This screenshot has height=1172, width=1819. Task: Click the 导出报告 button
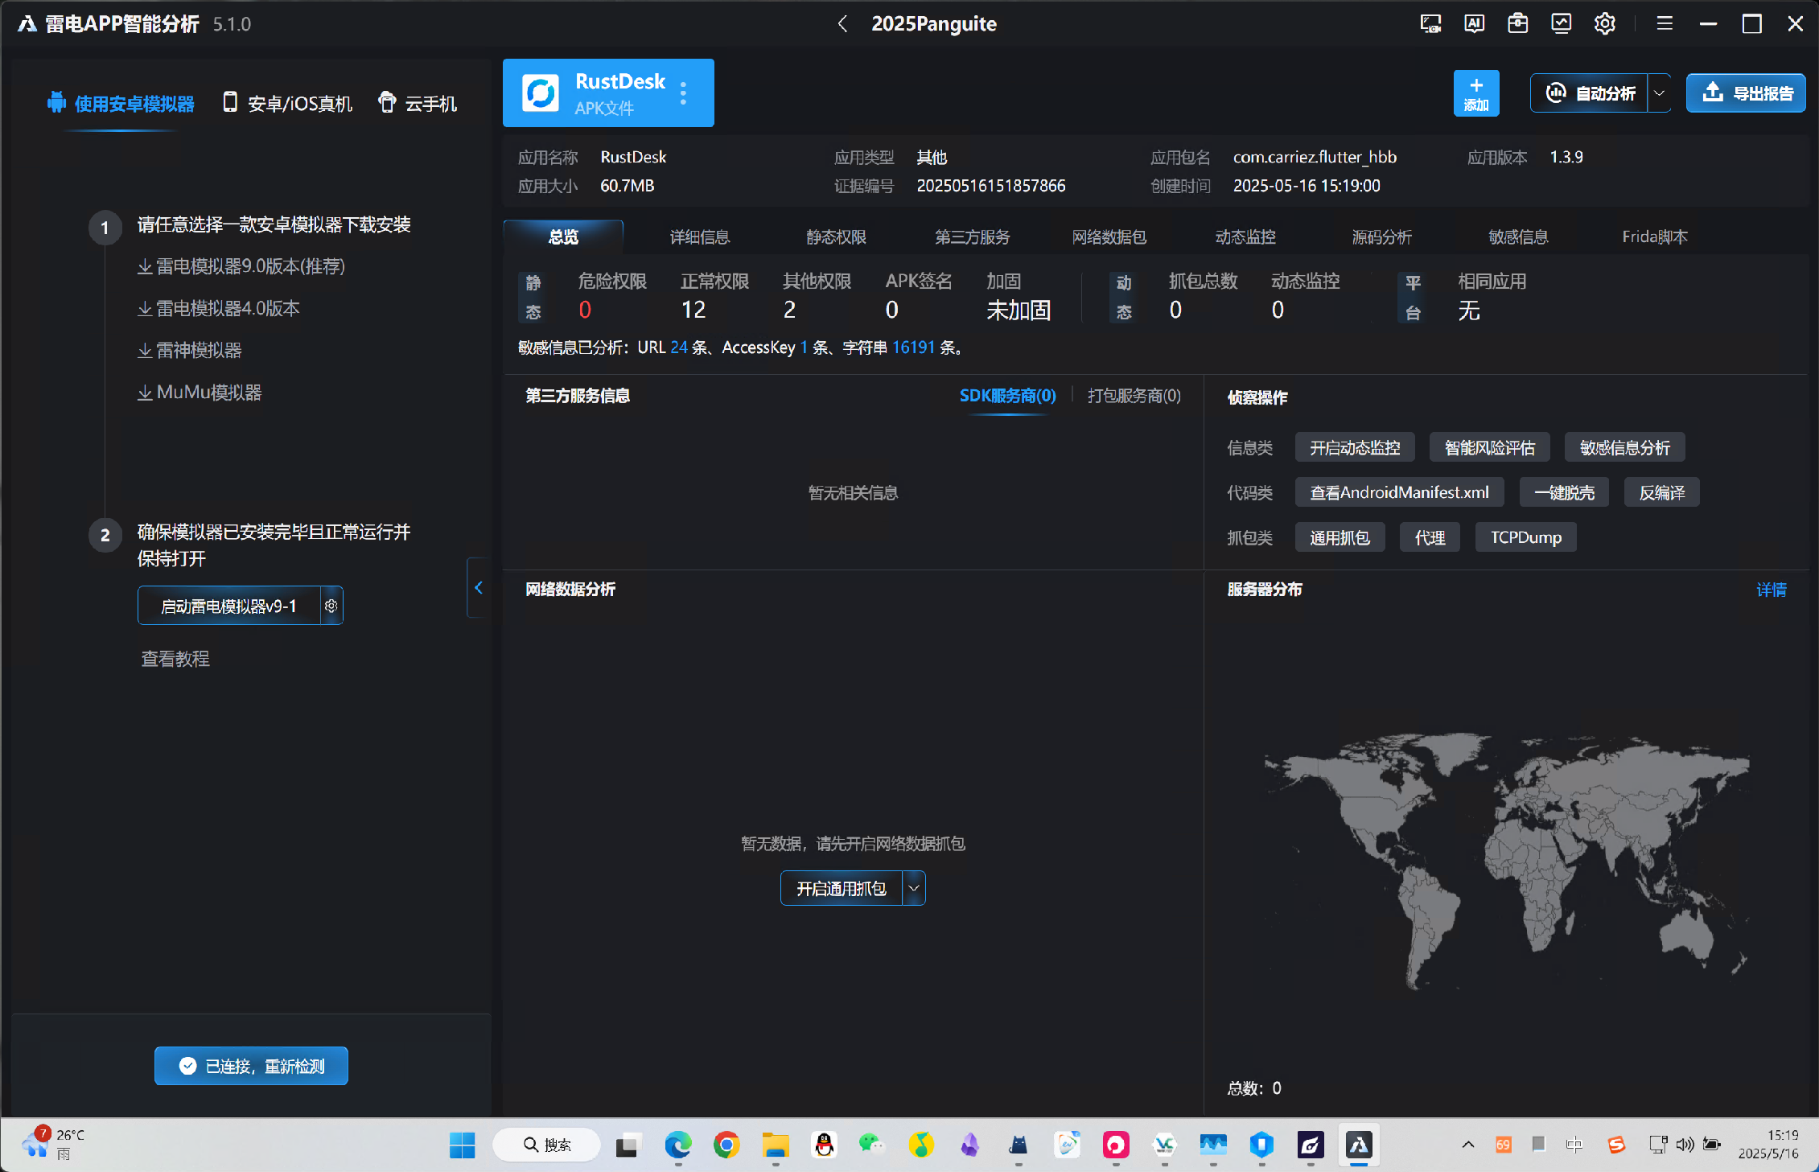(x=1745, y=93)
